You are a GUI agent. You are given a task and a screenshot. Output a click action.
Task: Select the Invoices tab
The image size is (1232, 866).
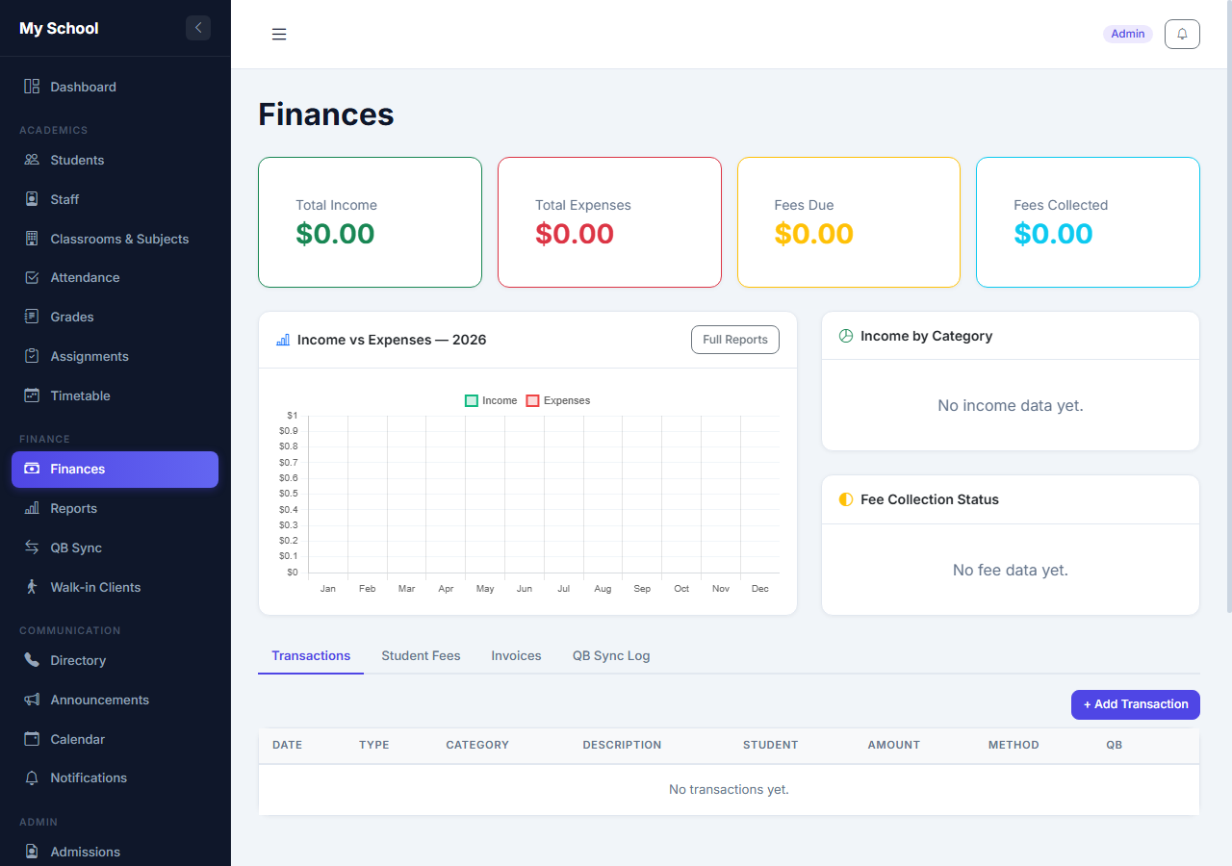[516, 656]
